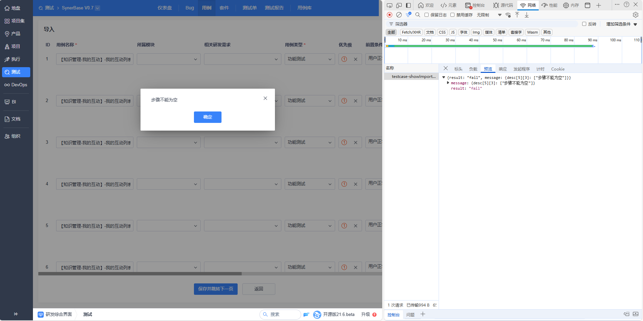The width and height of the screenshot is (643, 321).
Task: Enable the 禁用缓存 checkbox
Action: point(452,15)
